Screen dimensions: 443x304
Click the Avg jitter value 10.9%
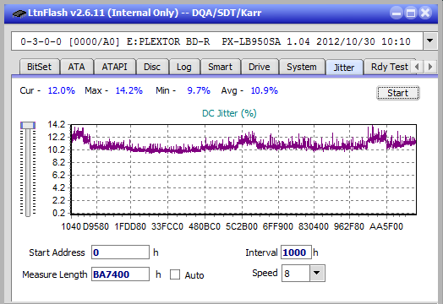pos(264,90)
